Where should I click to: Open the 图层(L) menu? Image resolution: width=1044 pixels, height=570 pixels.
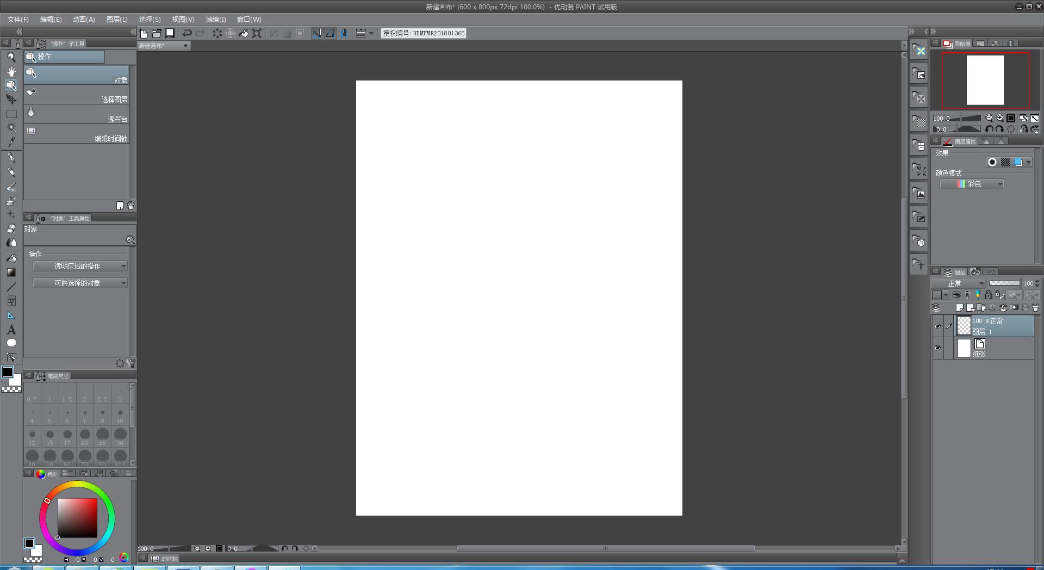[x=117, y=19]
